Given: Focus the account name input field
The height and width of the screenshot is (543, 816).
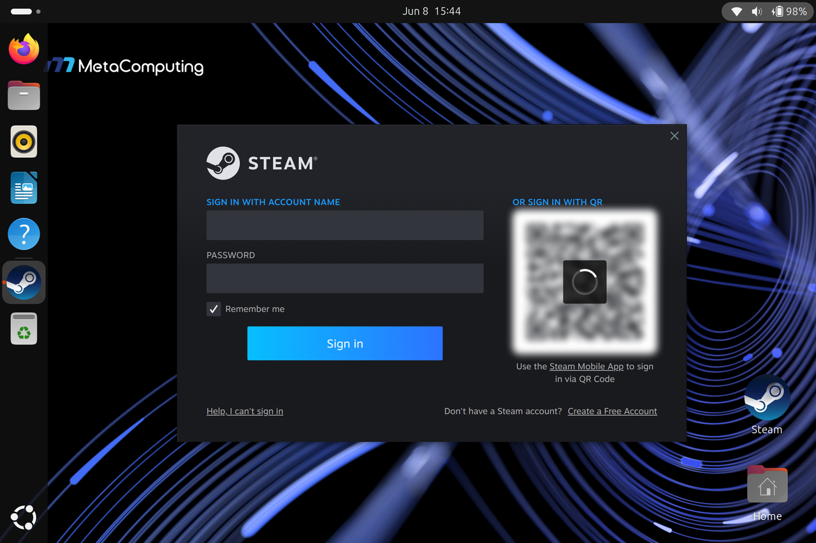Looking at the screenshot, I should (345, 225).
